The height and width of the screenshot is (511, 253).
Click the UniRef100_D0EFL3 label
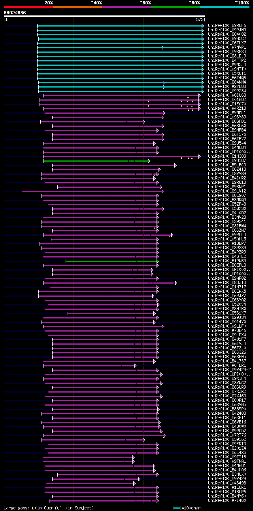pos(227,265)
